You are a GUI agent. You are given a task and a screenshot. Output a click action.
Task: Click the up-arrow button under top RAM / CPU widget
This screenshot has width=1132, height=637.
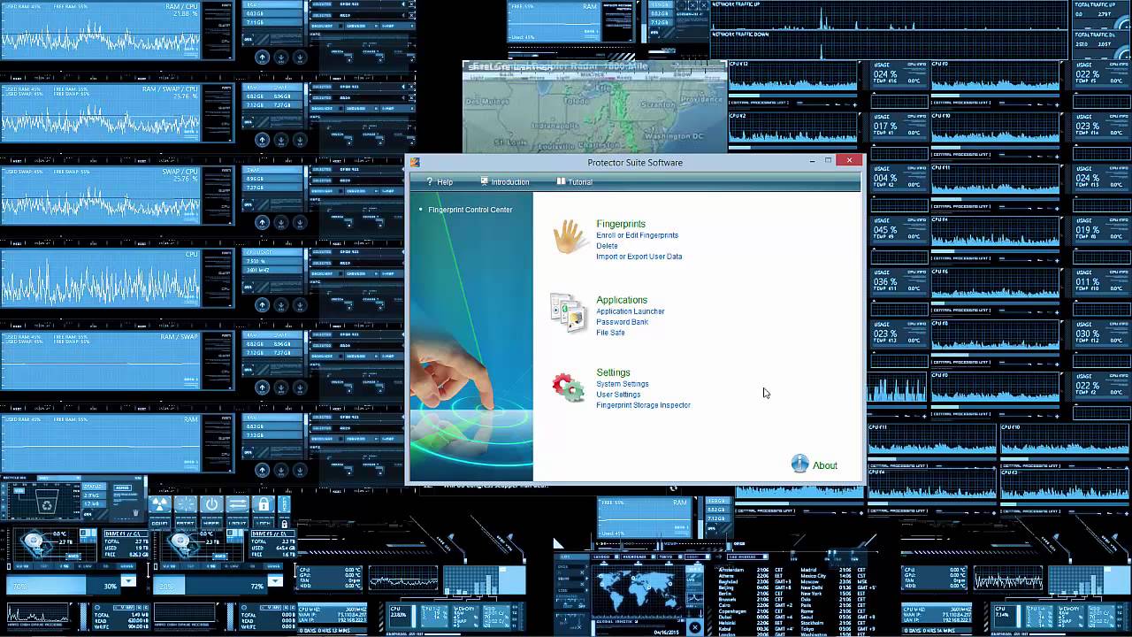click(x=262, y=58)
